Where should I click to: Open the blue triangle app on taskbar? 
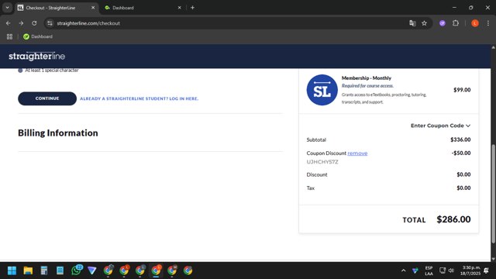[x=92, y=270]
